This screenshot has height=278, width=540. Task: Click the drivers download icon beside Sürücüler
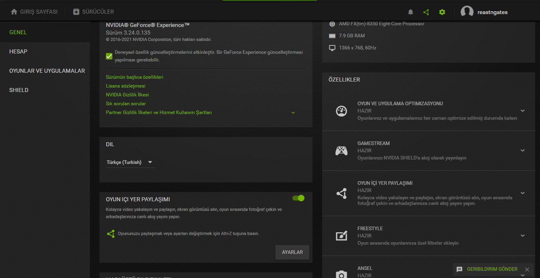coord(76,12)
